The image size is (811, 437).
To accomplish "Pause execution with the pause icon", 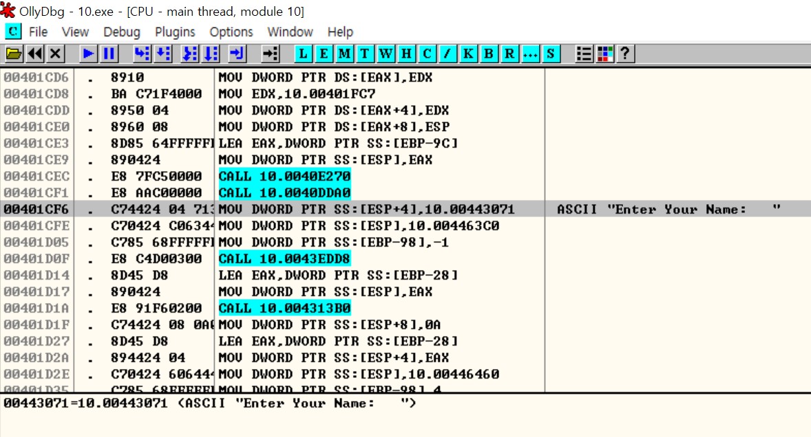I will click(x=109, y=54).
